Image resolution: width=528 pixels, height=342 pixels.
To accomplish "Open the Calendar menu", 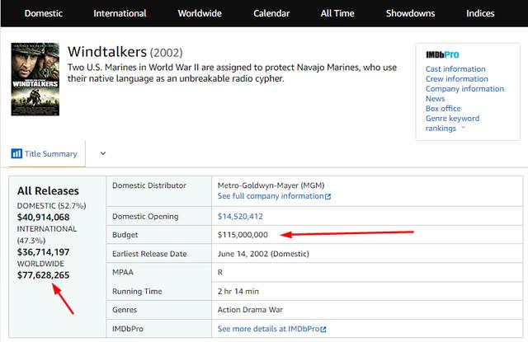I will (271, 13).
